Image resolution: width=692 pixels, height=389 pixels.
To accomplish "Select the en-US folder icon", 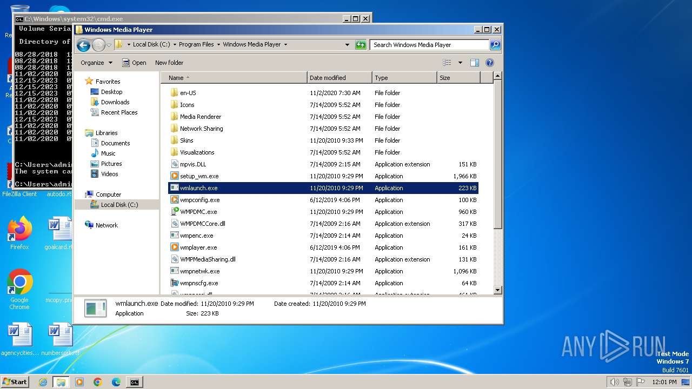I will [174, 93].
